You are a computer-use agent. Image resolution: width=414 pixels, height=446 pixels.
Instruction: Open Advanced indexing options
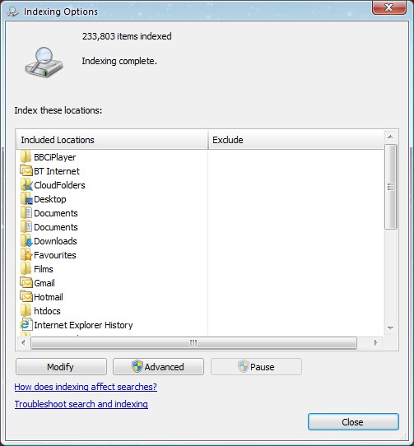point(158,367)
